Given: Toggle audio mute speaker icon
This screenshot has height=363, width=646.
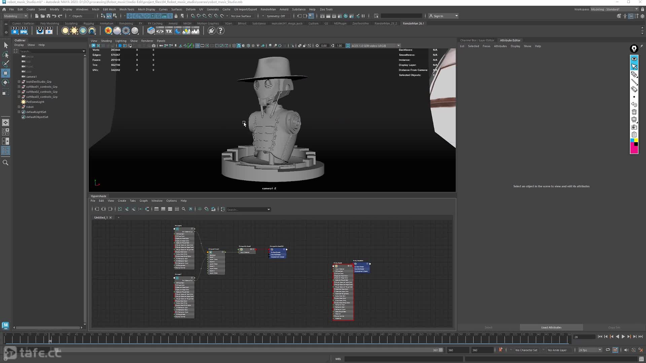Looking at the screenshot, I should [x=626, y=350].
